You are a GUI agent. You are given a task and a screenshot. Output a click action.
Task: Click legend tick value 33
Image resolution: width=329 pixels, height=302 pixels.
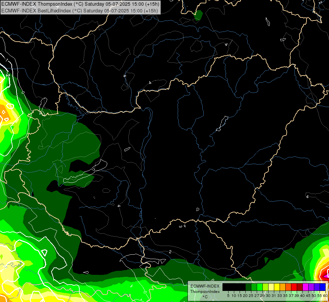pyautogui.click(x=280, y=296)
